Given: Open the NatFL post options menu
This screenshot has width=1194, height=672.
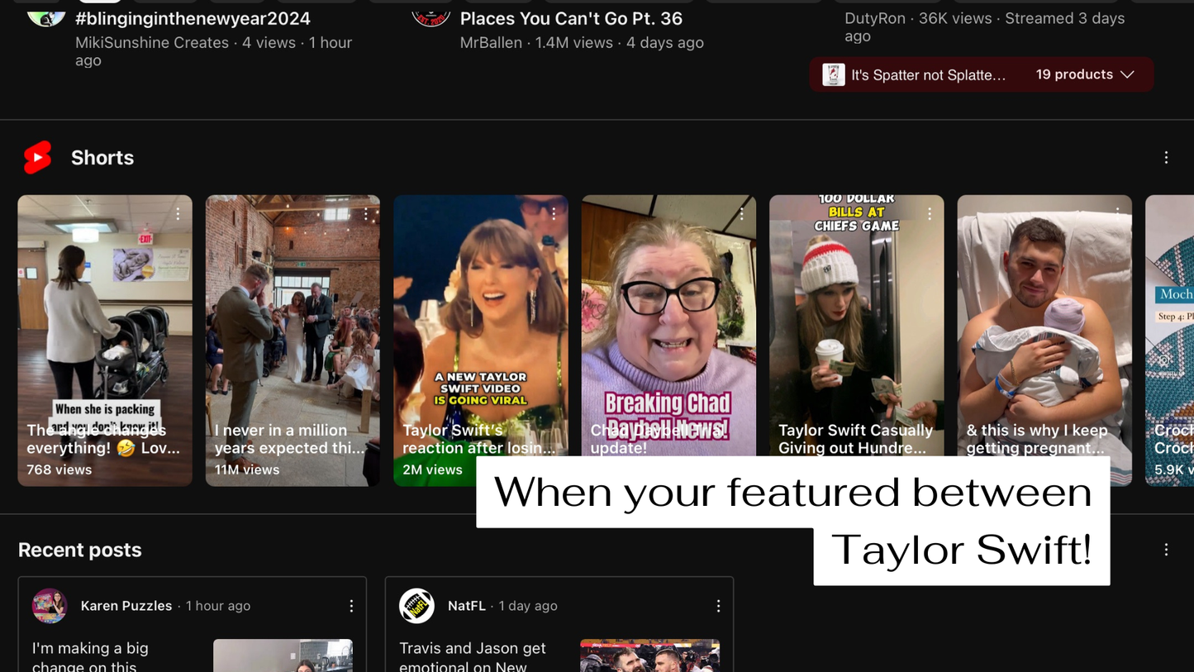Looking at the screenshot, I should pyautogui.click(x=718, y=606).
